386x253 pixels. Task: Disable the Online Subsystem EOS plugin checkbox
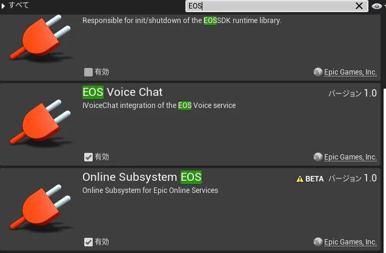point(88,242)
